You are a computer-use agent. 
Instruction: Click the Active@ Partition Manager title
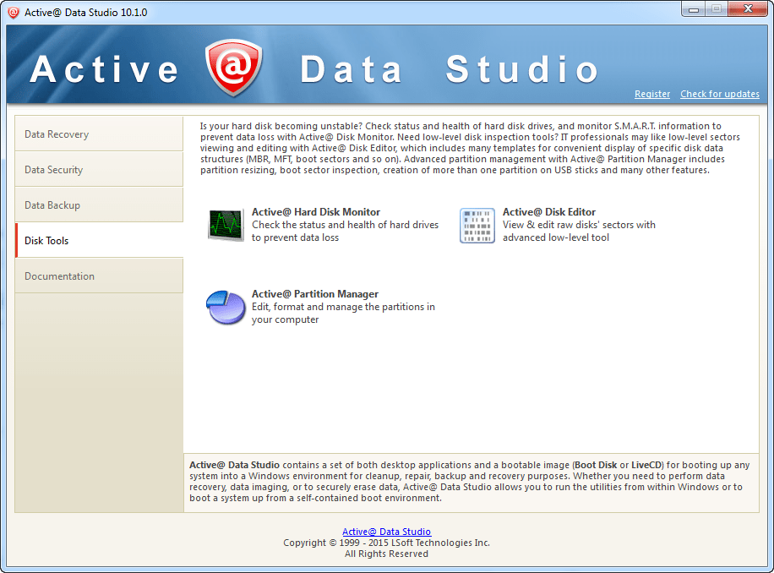(x=315, y=293)
